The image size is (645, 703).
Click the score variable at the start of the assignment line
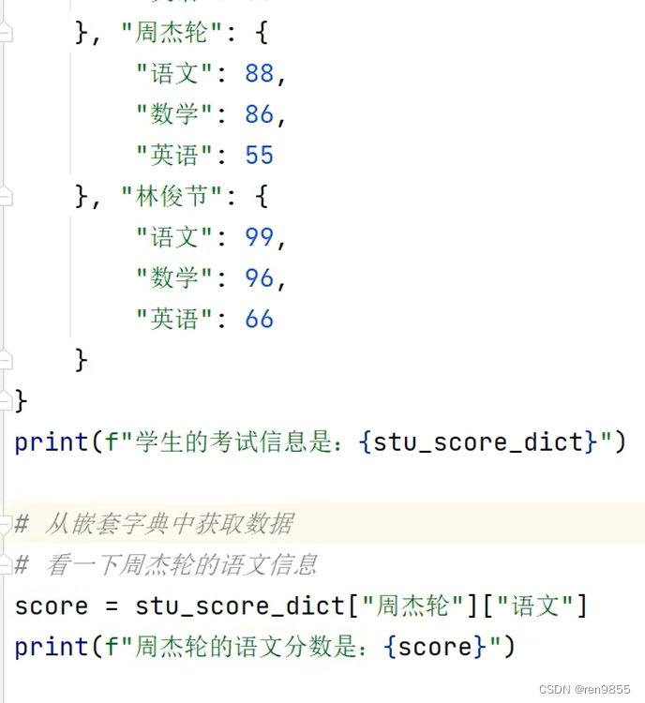[52, 606]
